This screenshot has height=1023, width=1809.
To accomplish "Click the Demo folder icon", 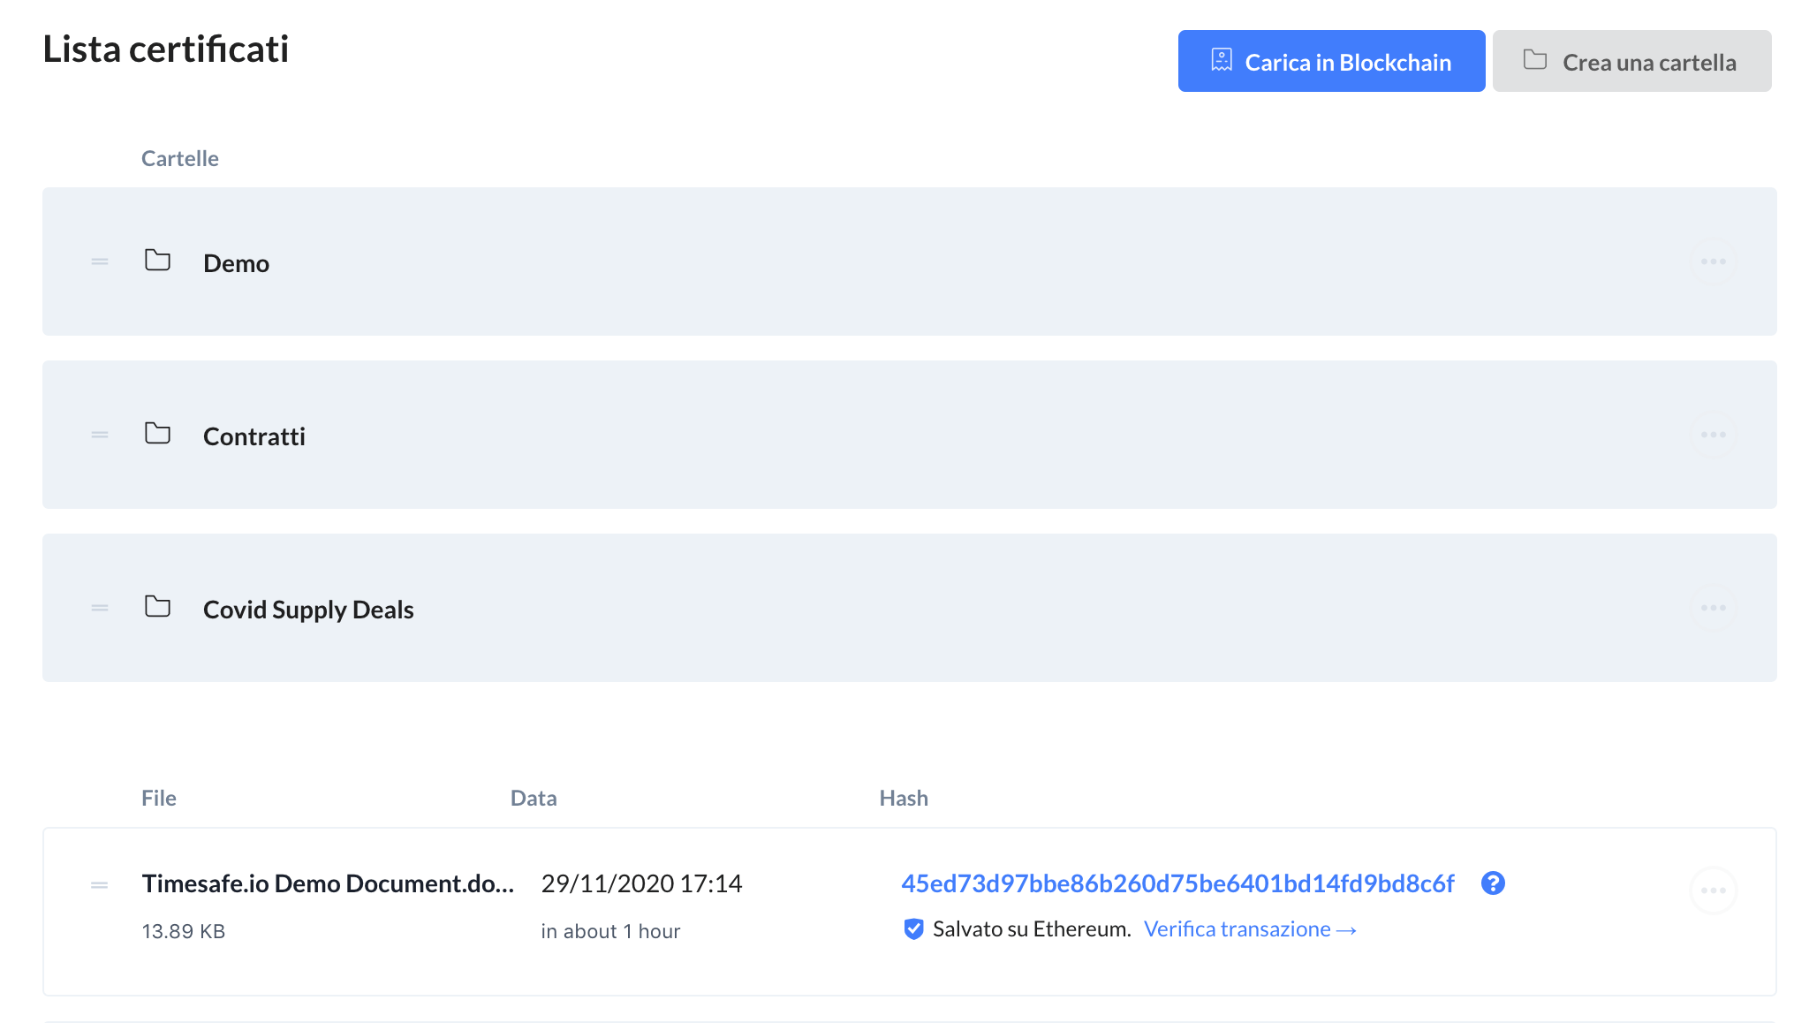I will [157, 261].
